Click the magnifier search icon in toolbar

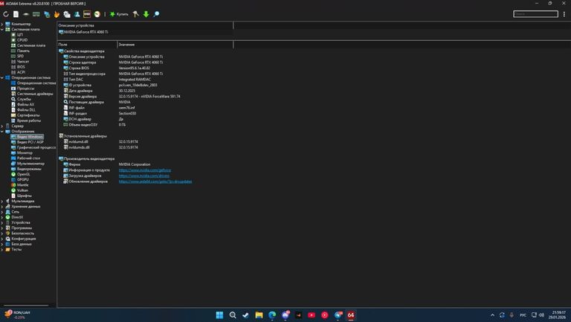pos(156,14)
